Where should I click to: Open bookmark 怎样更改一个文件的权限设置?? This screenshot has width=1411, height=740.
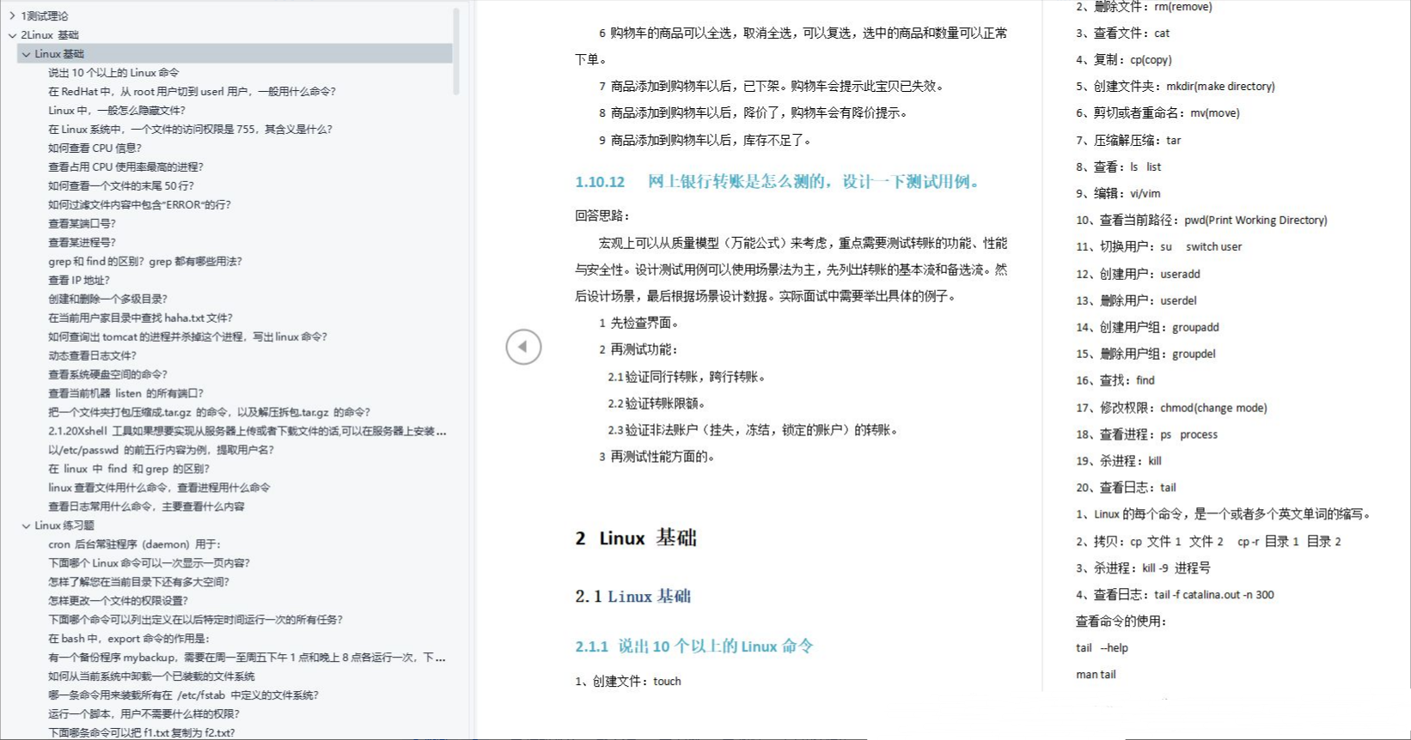coord(118,602)
